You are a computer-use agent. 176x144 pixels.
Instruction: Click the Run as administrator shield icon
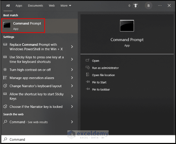tap(87, 68)
